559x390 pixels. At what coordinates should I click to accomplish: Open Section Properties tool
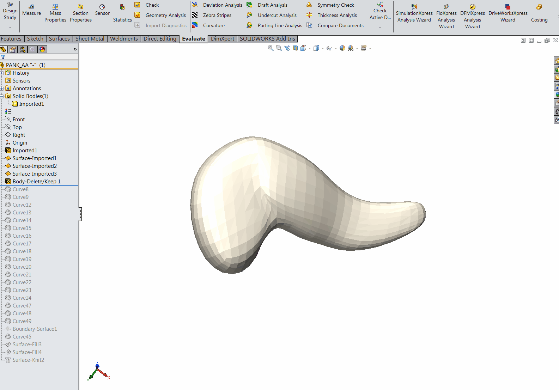point(81,13)
